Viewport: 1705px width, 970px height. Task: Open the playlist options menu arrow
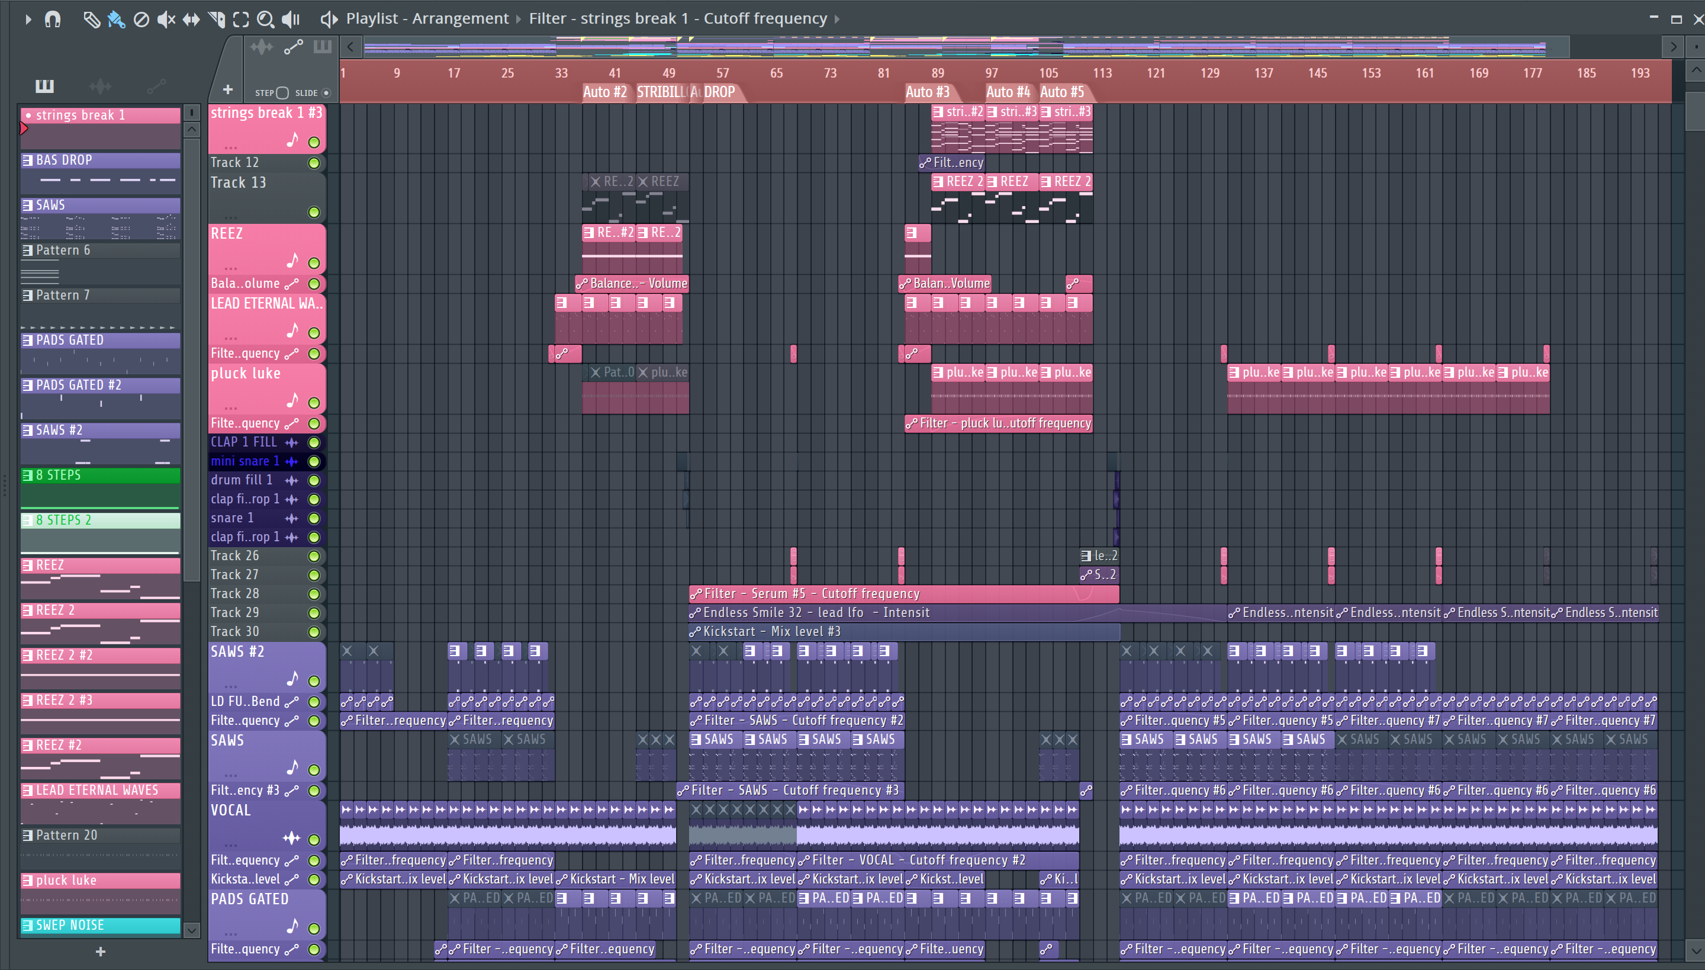click(28, 20)
